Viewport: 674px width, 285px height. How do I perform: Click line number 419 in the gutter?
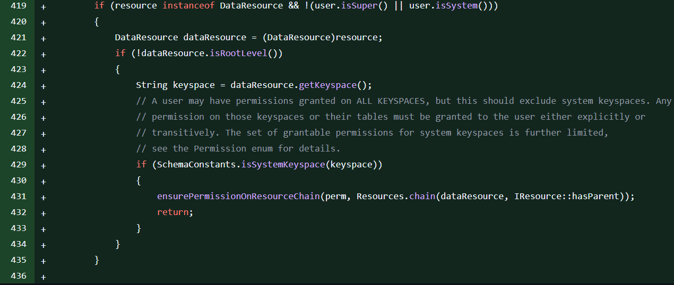[x=18, y=6]
